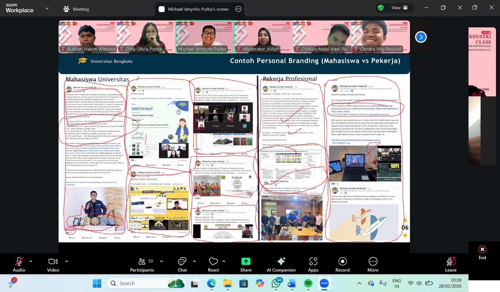Click Dina Olivia Purba's video thumbnail
500x292 pixels.
point(146,36)
